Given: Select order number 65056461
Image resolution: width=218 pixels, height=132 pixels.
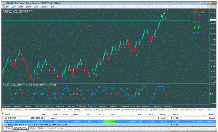Looking at the screenshot, I should (x=12, y=122).
